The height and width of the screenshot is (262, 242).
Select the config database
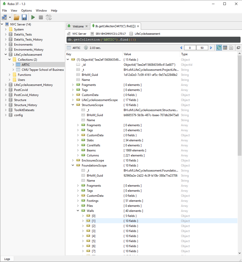tap(18, 115)
